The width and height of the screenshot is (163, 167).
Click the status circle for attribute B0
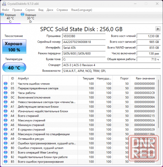(6, 148)
